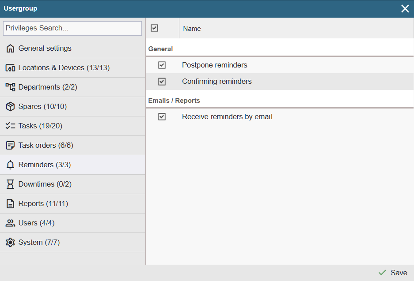Uncheck the Postpone reminders checkbox
Screen dimensions: 414x281
162,65
